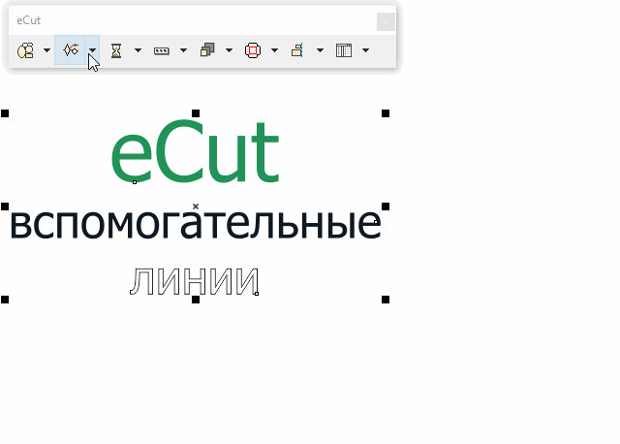Click the top-center selection handle

pos(196,113)
